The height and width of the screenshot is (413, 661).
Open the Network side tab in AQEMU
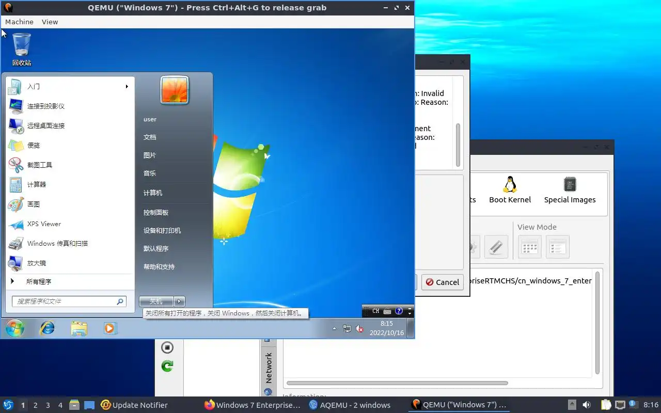pyautogui.click(x=269, y=368)
